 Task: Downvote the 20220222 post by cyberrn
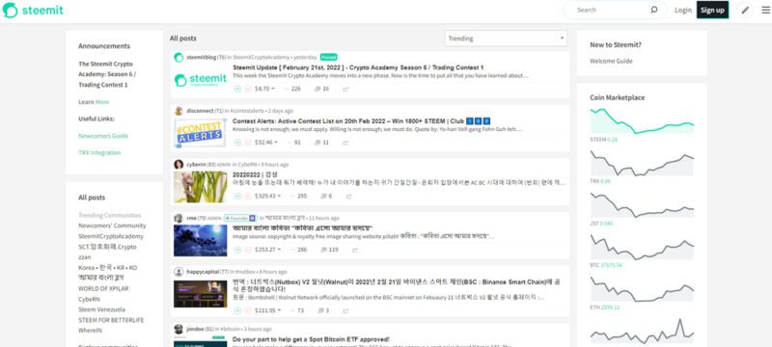248,196
